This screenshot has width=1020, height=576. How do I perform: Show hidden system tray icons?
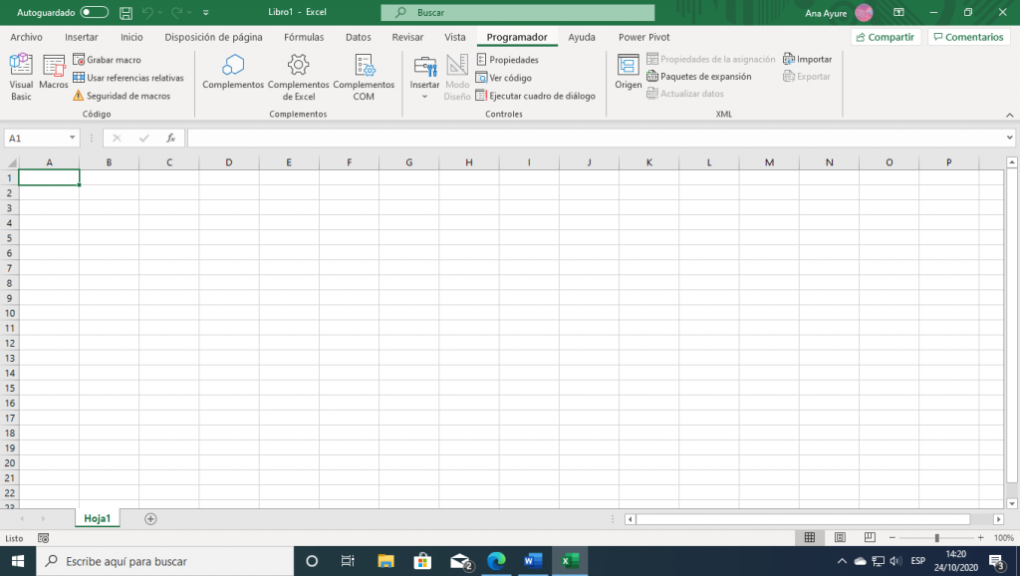coord(842,561)
